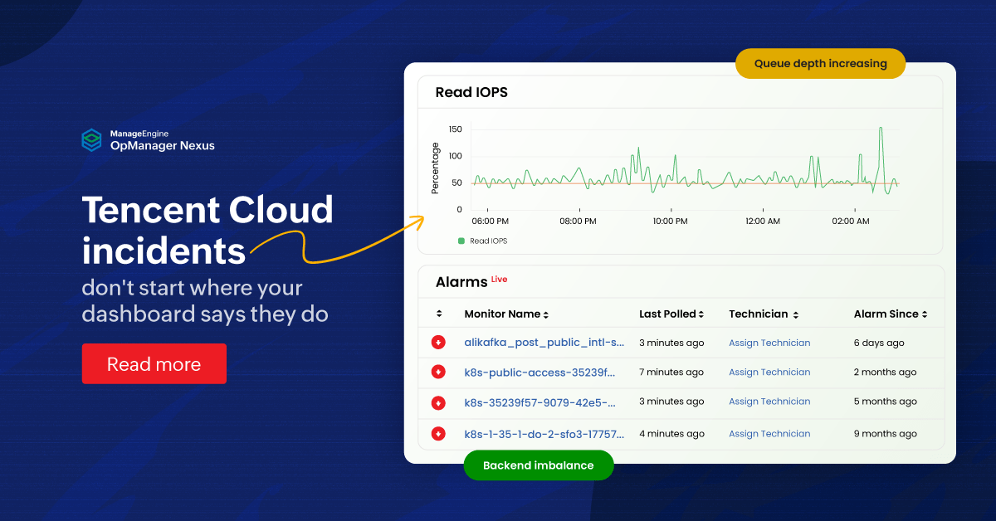Screen dimensions: 996x521
Task: Open monitor alikafka_post_public_intl-s...
Action: (544, 342)
